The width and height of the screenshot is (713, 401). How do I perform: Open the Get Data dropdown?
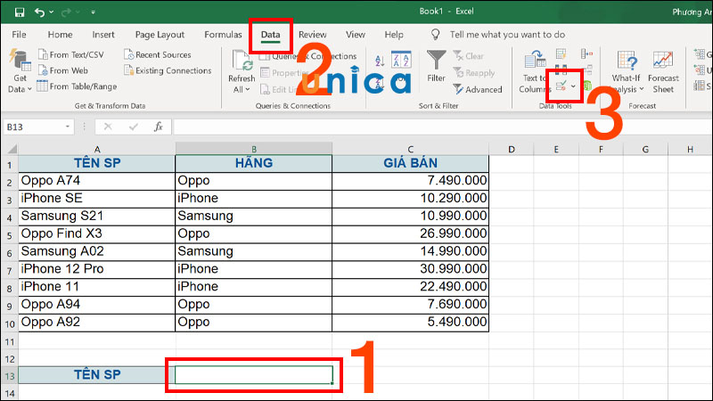click(20, 71)
